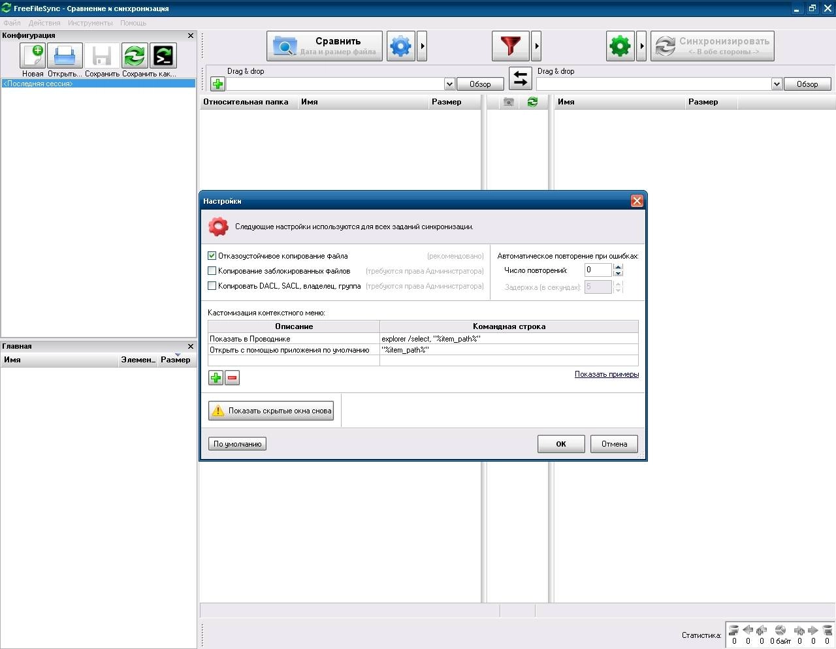Cancel the dialog with Отмена
This screenshot has width=836, height=649.
point(614,444)
